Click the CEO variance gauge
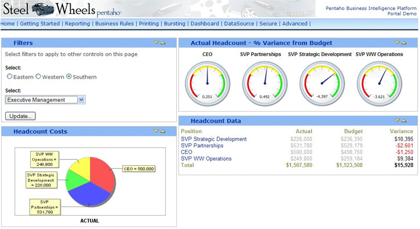Image resolution: width=420 pixels, height=229 pixels. [x=207, y=83]
